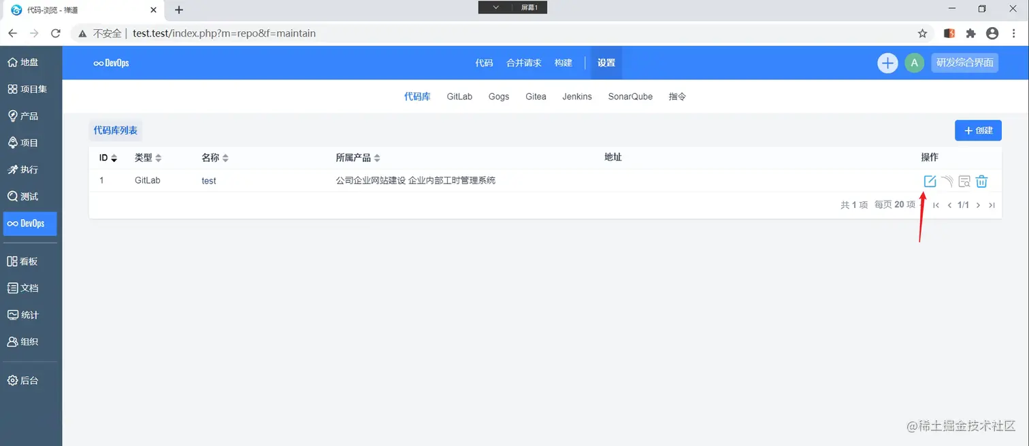This screenshot has height=446, width=1029.
Task: Open the Chrome three-dot menu
Action: coord(1014,33)
